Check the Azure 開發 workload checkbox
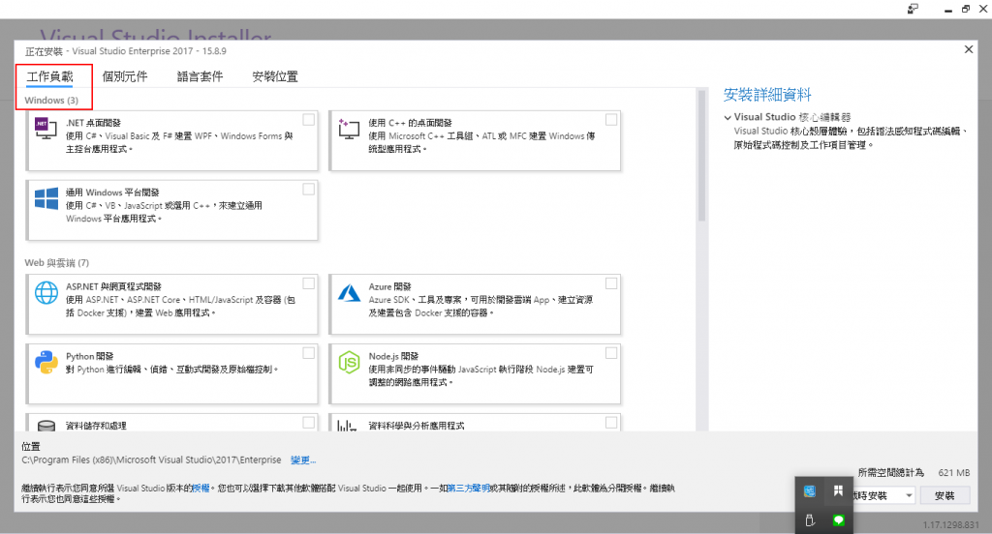Screen dimensions: 992x534 coord(611,283)
